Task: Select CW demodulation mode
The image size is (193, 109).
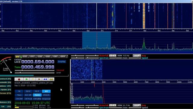Action: point(56,57)
